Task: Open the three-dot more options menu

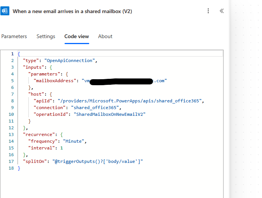Action: tap(208, 11)
